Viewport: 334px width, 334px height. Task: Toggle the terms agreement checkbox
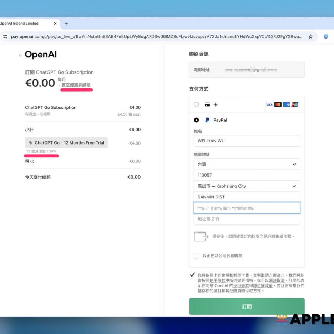(193, 275)
